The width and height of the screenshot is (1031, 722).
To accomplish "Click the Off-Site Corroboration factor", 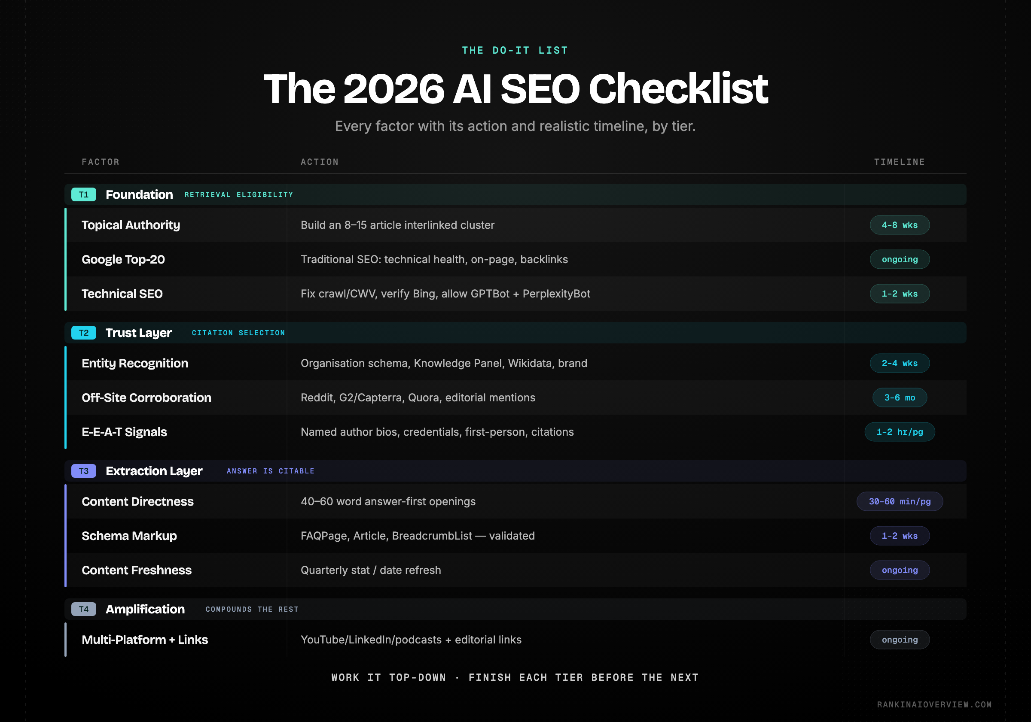I will [x=146, y=397].
